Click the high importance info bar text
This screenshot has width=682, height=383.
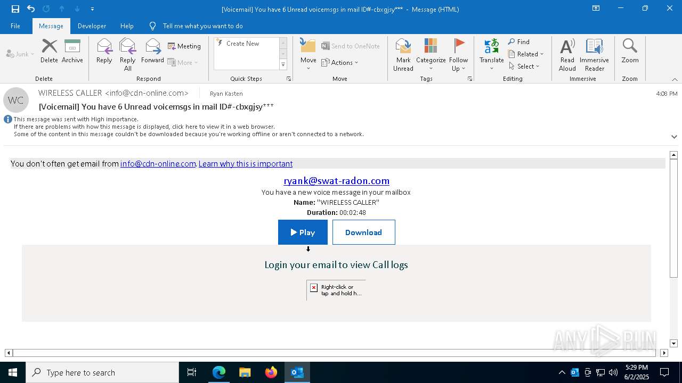point(76,119)
